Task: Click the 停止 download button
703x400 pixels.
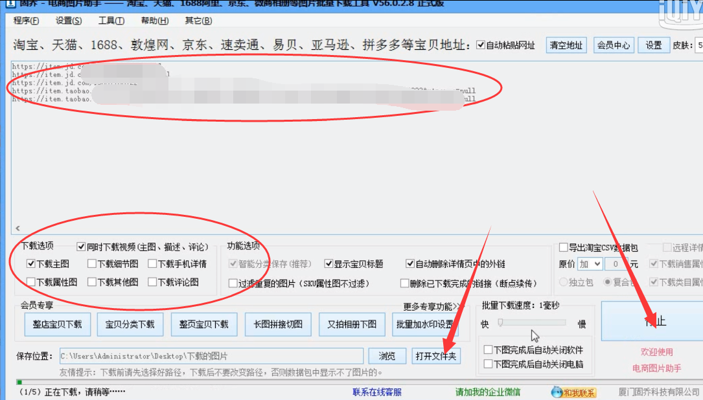Action: click(x=652, y=321)
